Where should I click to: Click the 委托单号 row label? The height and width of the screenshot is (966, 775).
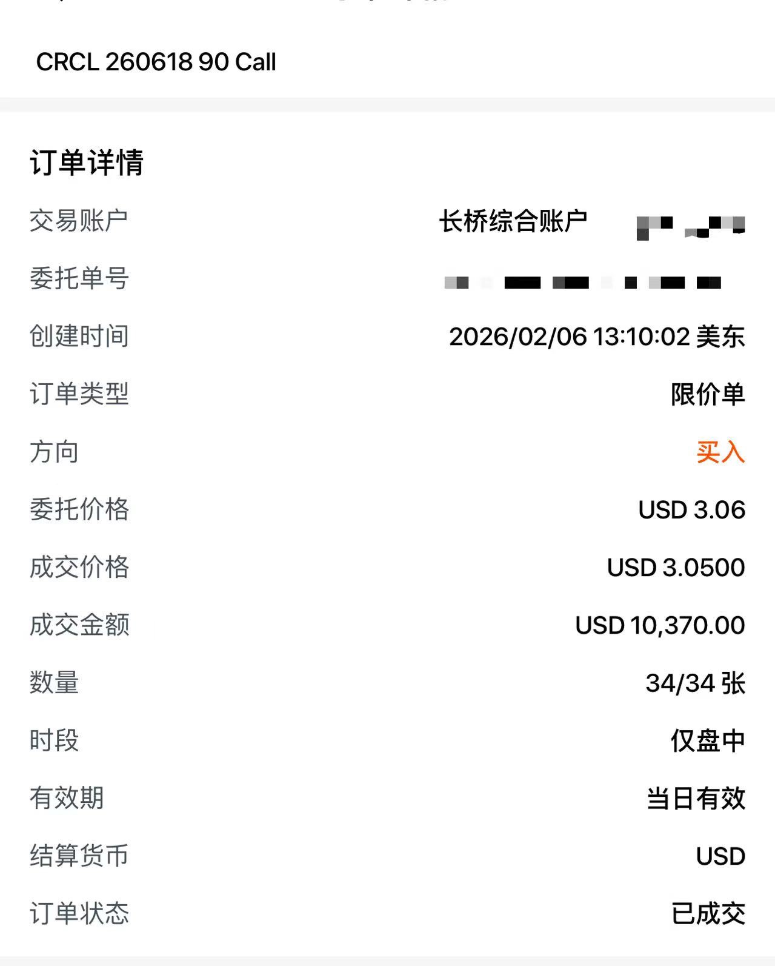(79, 278)
